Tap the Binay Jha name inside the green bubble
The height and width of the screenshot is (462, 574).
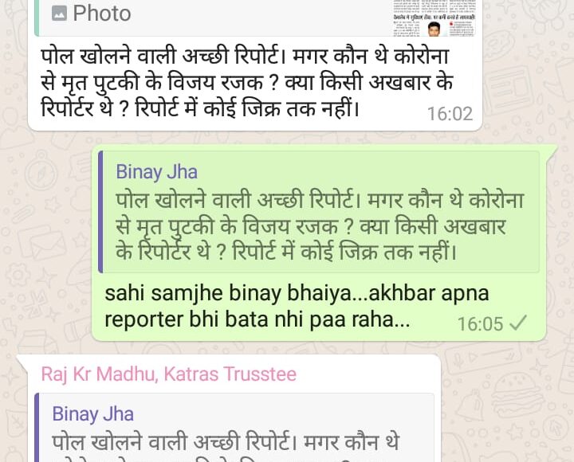157,172
